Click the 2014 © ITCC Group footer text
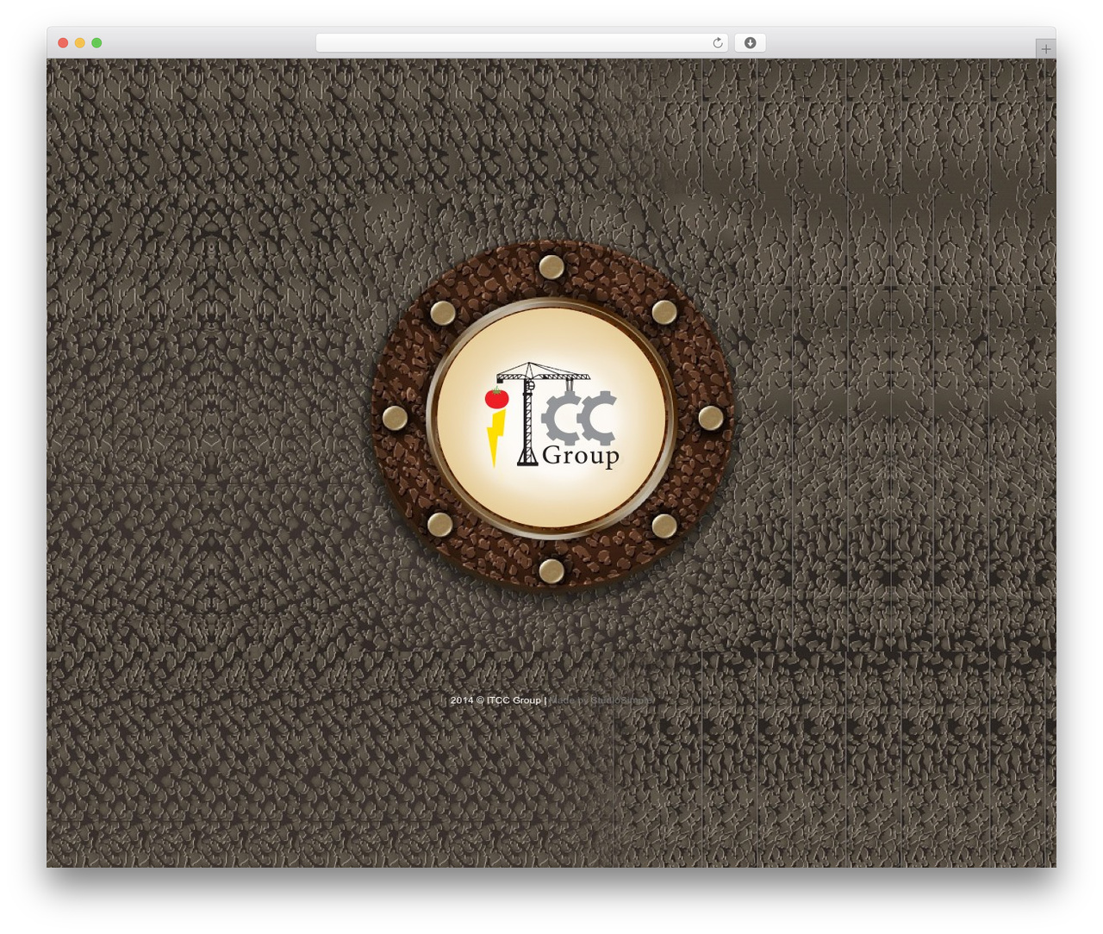The height and width of the screenshot is (934, 1103). tap(495, 700)
